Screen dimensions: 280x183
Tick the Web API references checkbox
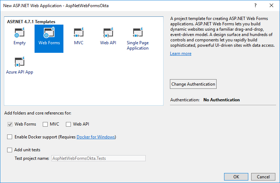68,124
